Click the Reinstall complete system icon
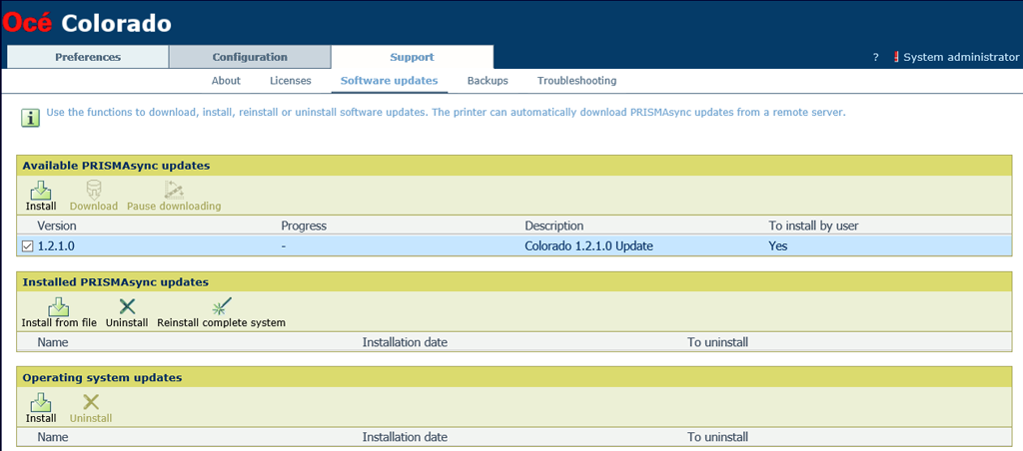This screenshot has width=1023, height=451. (x=221, y=306)
